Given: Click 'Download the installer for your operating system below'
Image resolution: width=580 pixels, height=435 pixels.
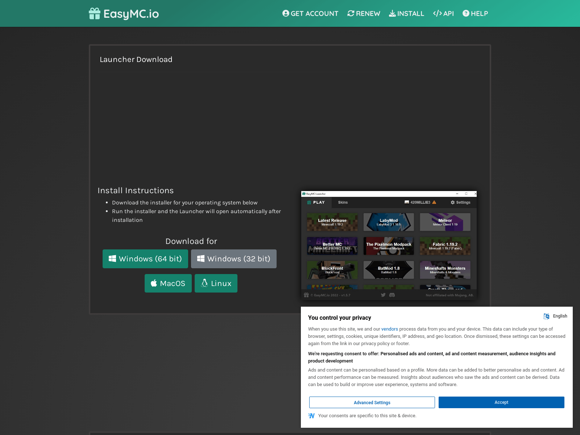Looking at the screenshot, I should pos(185,203).
